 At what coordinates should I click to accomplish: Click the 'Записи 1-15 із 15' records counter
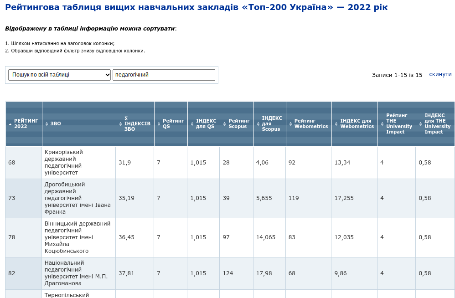(397, 75)
